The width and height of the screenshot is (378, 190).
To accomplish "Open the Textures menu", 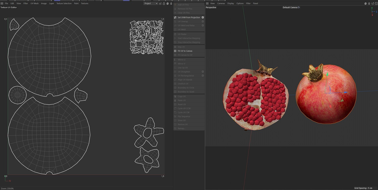I will (x=85, y=4).
